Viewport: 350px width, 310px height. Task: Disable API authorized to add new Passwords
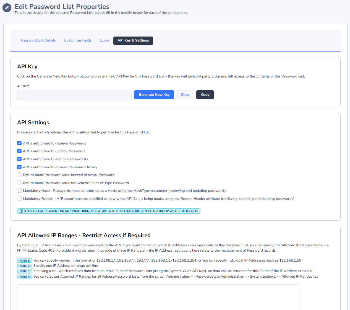coord(19,159)
